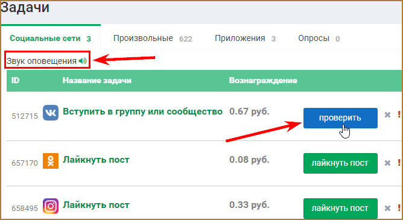Click the ID column header
This screenshot has width=403, height=220.
(x=16, y=81)
